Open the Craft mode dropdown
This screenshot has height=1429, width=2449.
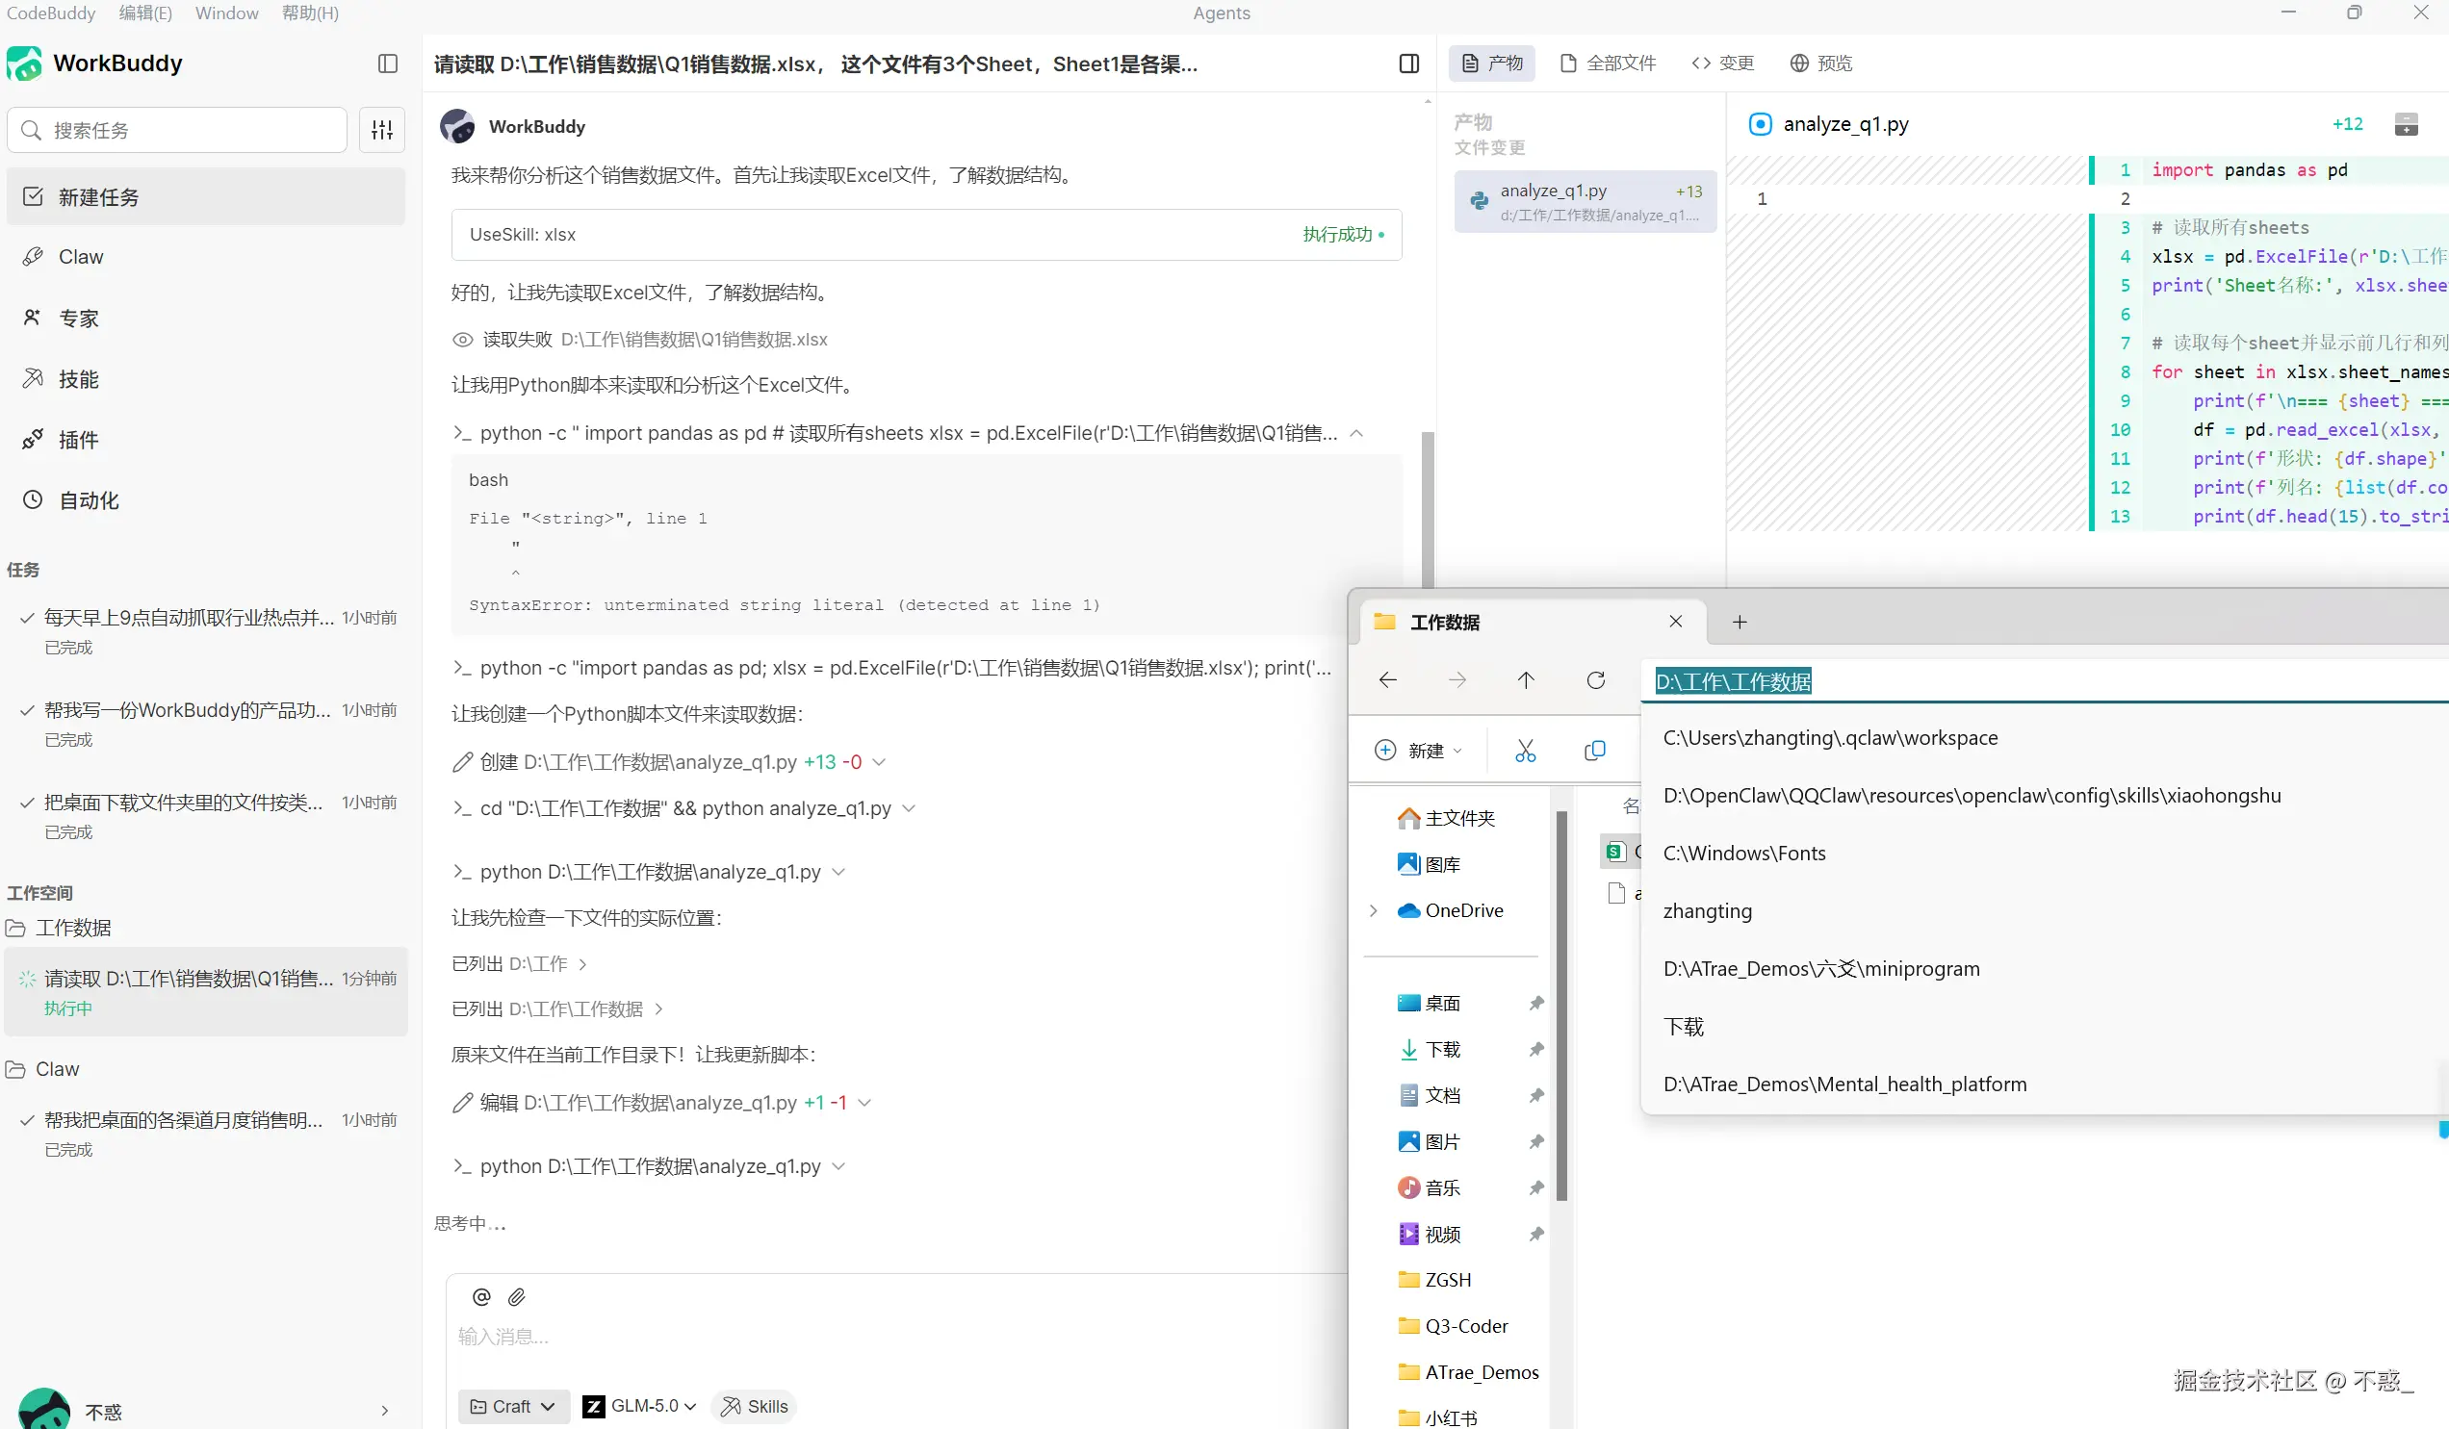point(512,1406)
